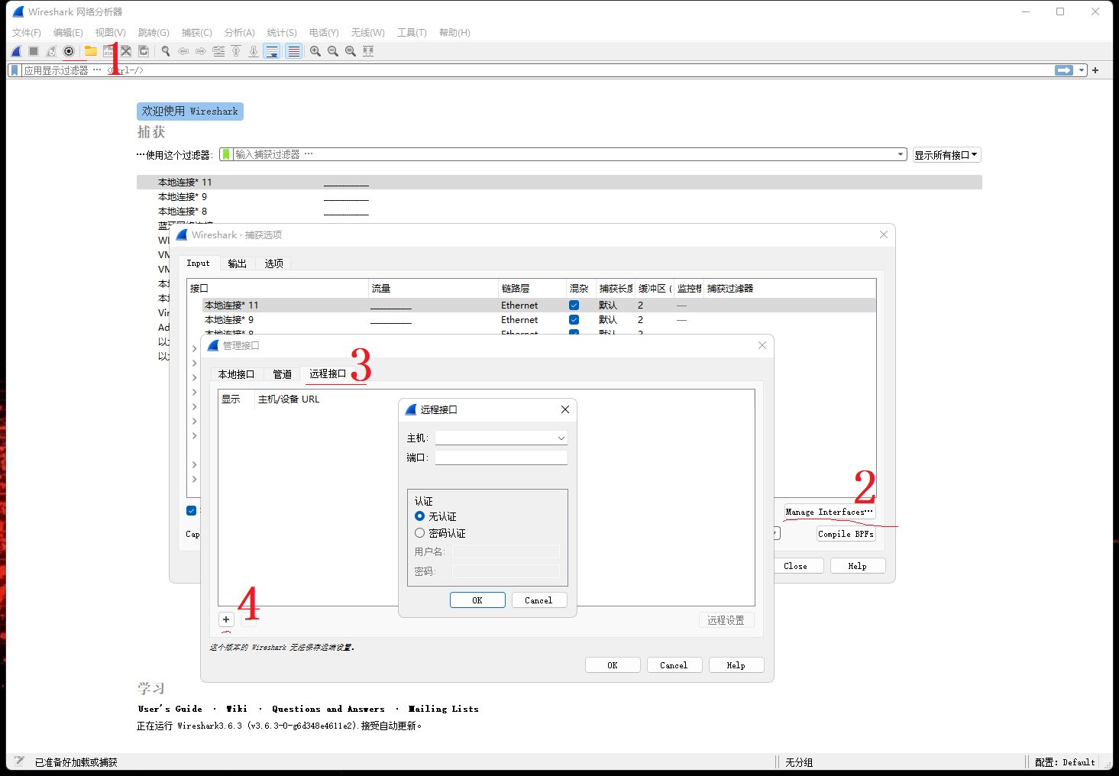The height and width of the screenshot is (776, 1119).
Task: Go back in packet history
Action: [183, 51]
